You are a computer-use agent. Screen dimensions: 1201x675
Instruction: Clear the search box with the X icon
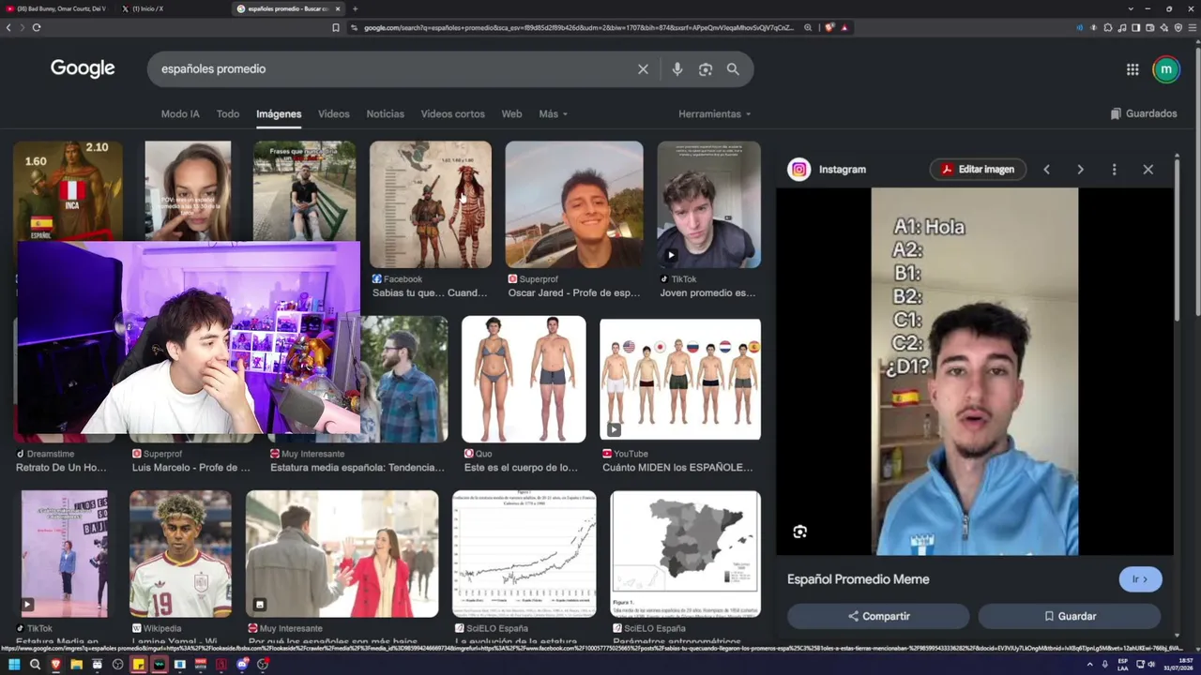(643, 69)
